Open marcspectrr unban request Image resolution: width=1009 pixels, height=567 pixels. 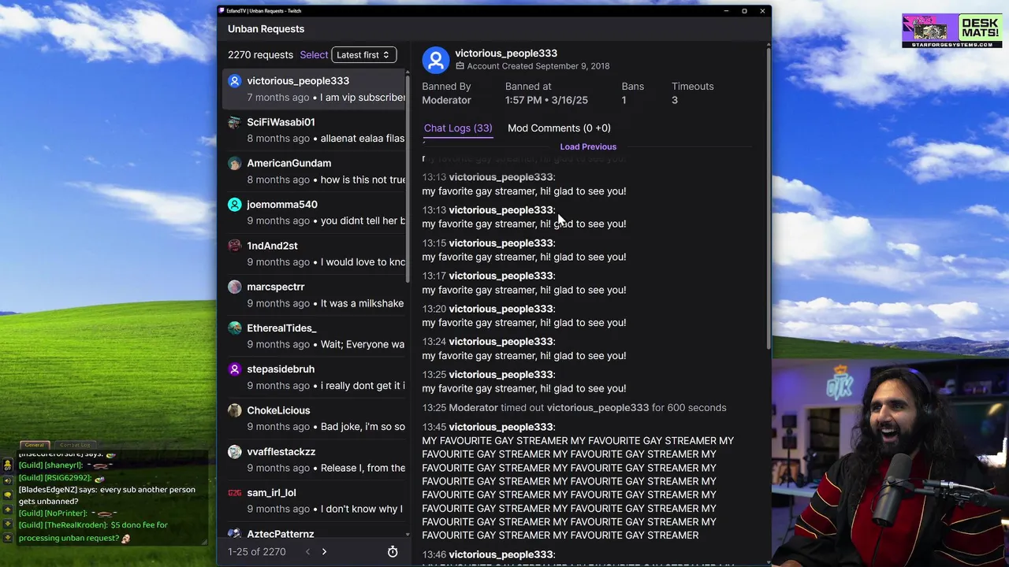point(314,295)
